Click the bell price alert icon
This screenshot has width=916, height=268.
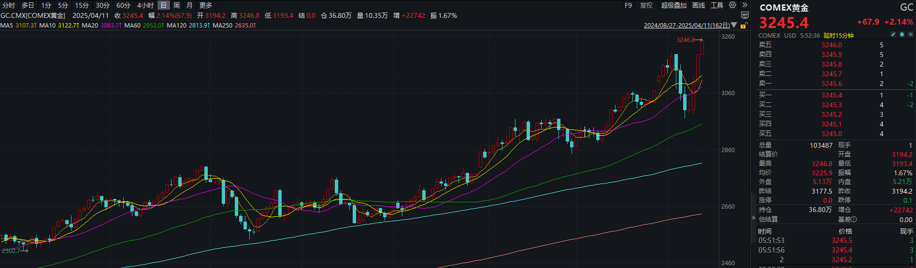point(902,35)
